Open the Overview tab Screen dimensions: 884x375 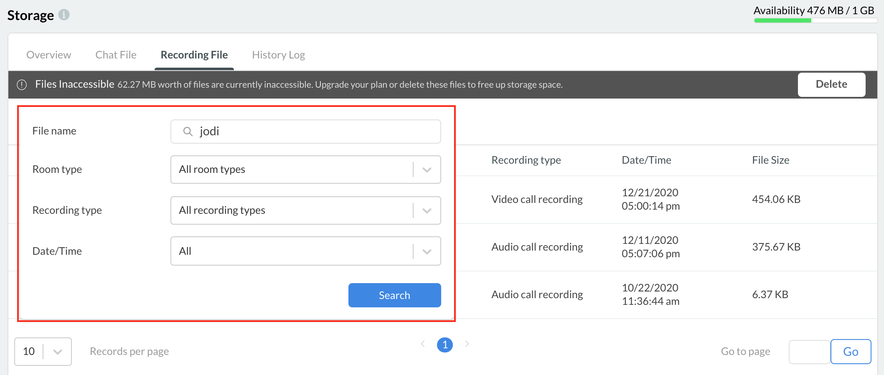(48, 55)
